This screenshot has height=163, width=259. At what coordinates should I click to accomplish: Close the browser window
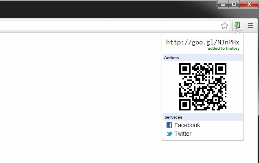249,4
